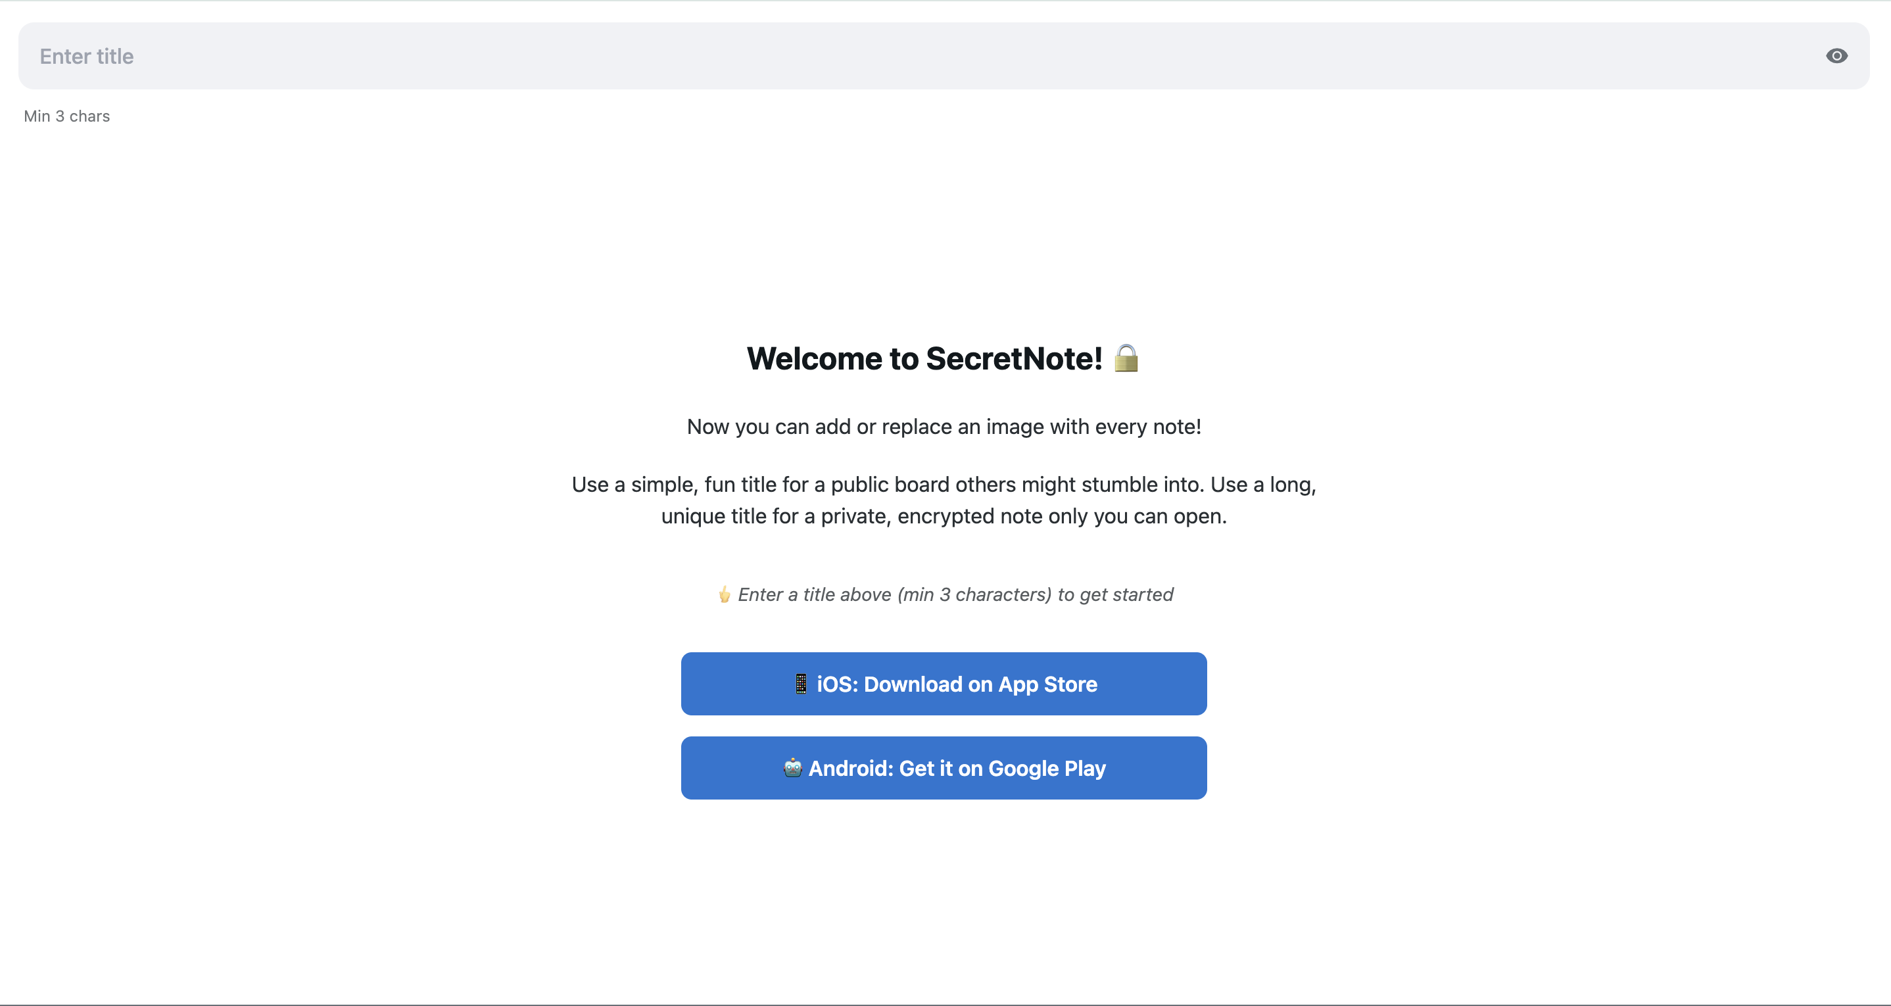Image resolution: width=1891 pixels, height=1006 pixels.
Task: Click the mobile phone emoji on the iOS button
Action: 800,684
